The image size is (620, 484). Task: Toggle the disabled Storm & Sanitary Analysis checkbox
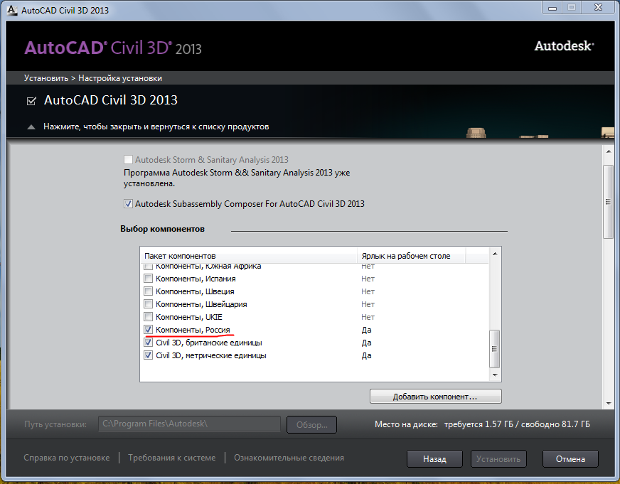(x=128, y=160)
